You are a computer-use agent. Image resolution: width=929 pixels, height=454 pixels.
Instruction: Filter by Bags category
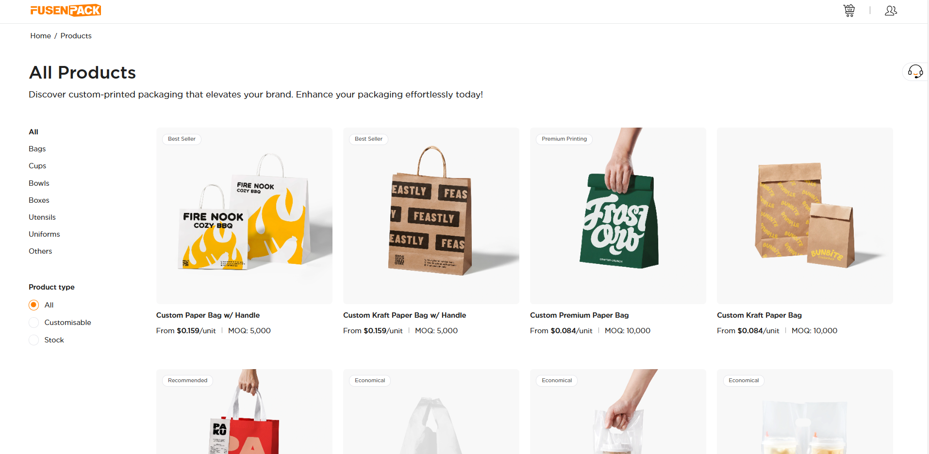click(37, 149)
